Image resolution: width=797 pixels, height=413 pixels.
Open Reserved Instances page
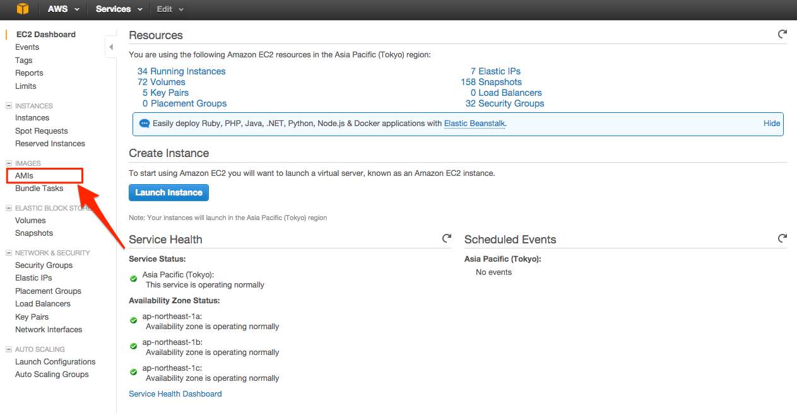coord(50,144)
